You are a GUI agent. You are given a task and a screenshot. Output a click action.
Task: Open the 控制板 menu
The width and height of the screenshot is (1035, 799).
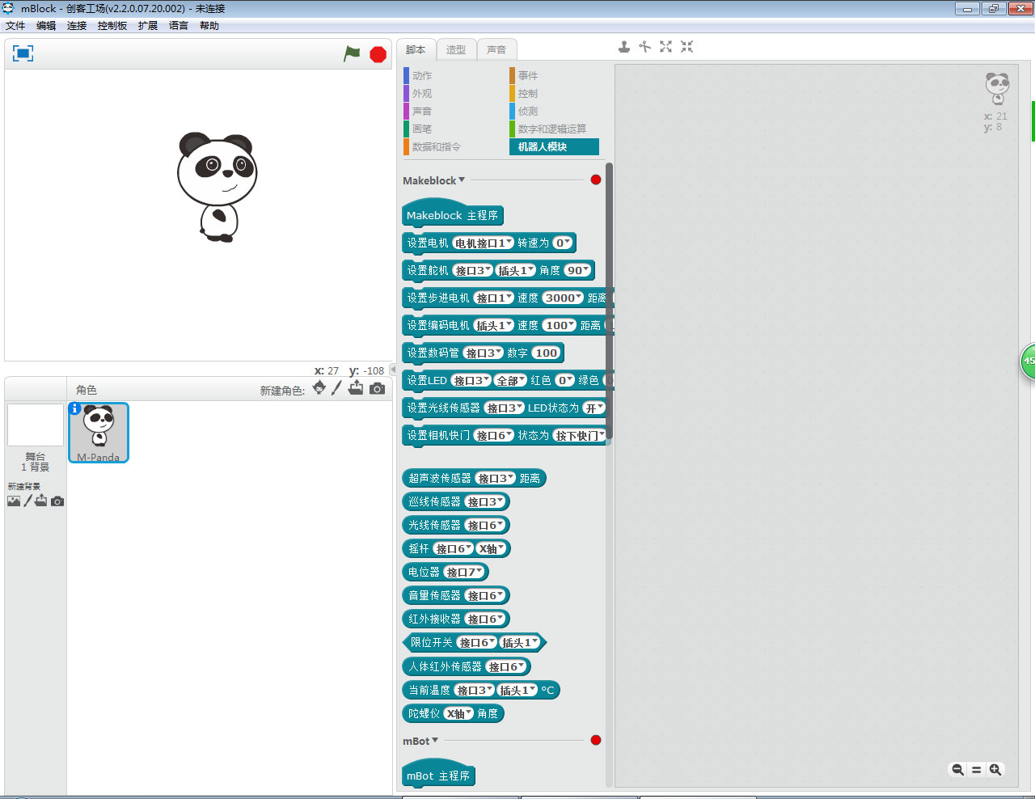tap(112, 26)
